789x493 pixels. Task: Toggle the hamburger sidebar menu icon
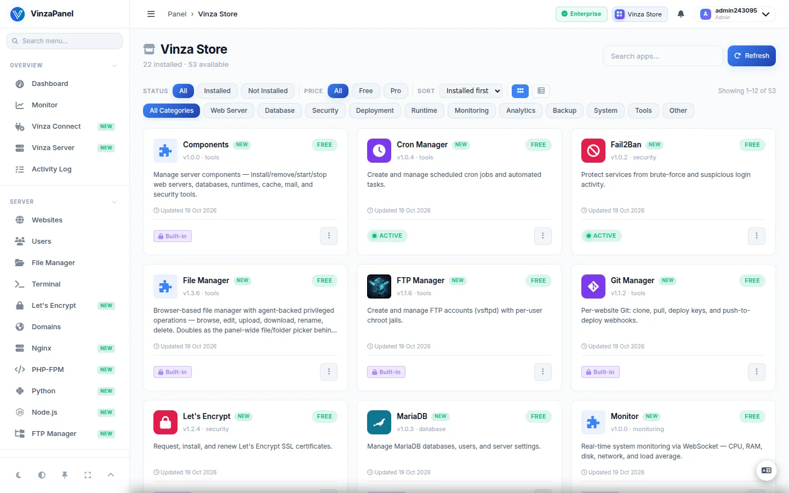click(151, 14)
